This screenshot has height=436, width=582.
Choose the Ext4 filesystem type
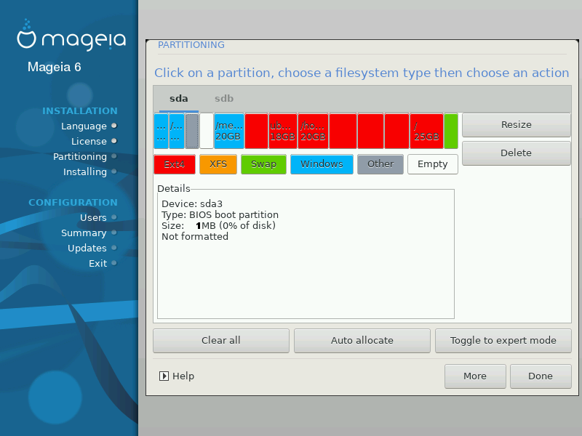coord(175,164)
